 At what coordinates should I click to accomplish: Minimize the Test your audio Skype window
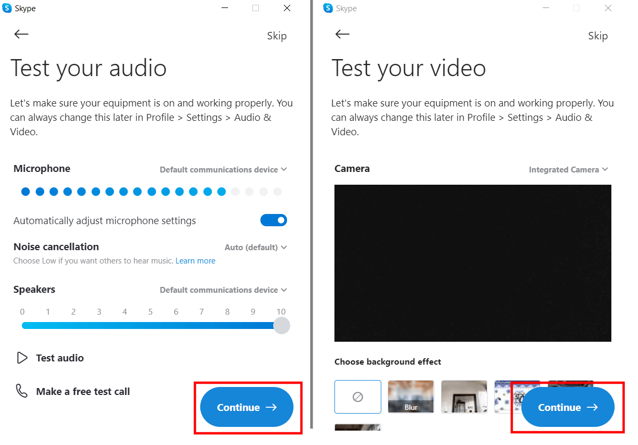coord(225,8)
